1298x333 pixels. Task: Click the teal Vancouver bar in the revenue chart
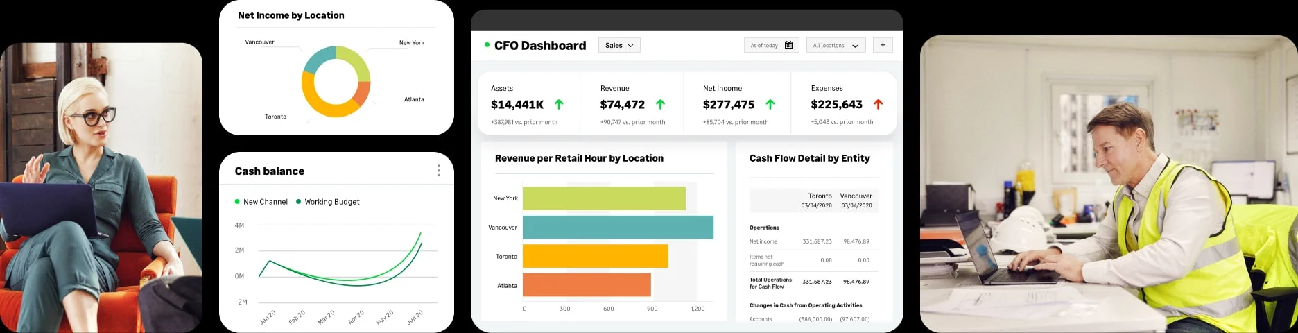[x=618, y=228]
